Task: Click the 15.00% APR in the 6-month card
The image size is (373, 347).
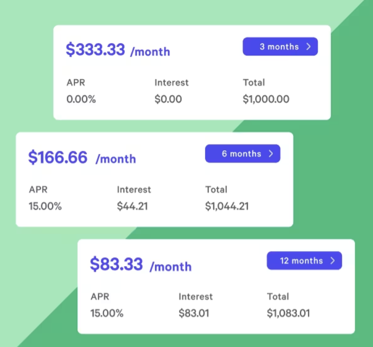Action: pyautogui.click(x=45, y=206)
